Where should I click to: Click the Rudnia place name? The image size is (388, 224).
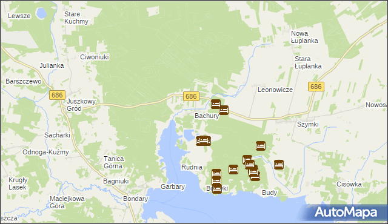coord(192,167)
